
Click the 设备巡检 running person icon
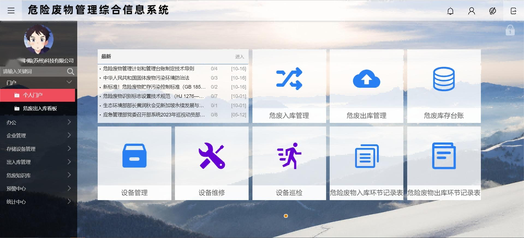[x=289, y=156]
